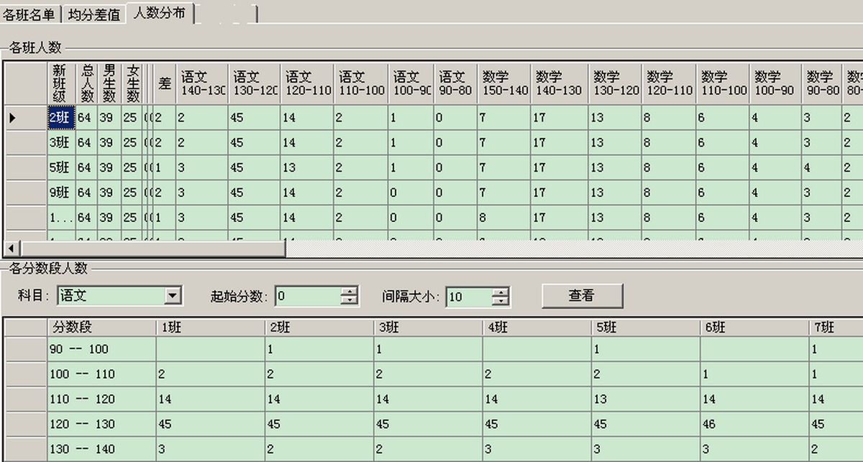Click the 5班 column header in lower grid
The image size is (863, 462).
(x=647, y=327)
